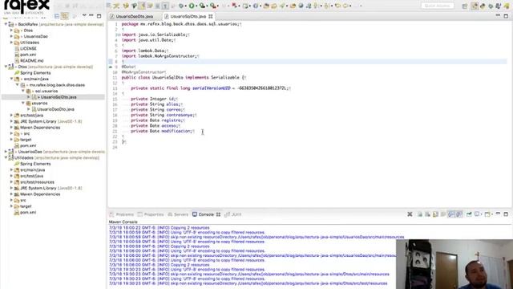Click the webcam video thumbnail
513x289 pixels.
(454, 264)
